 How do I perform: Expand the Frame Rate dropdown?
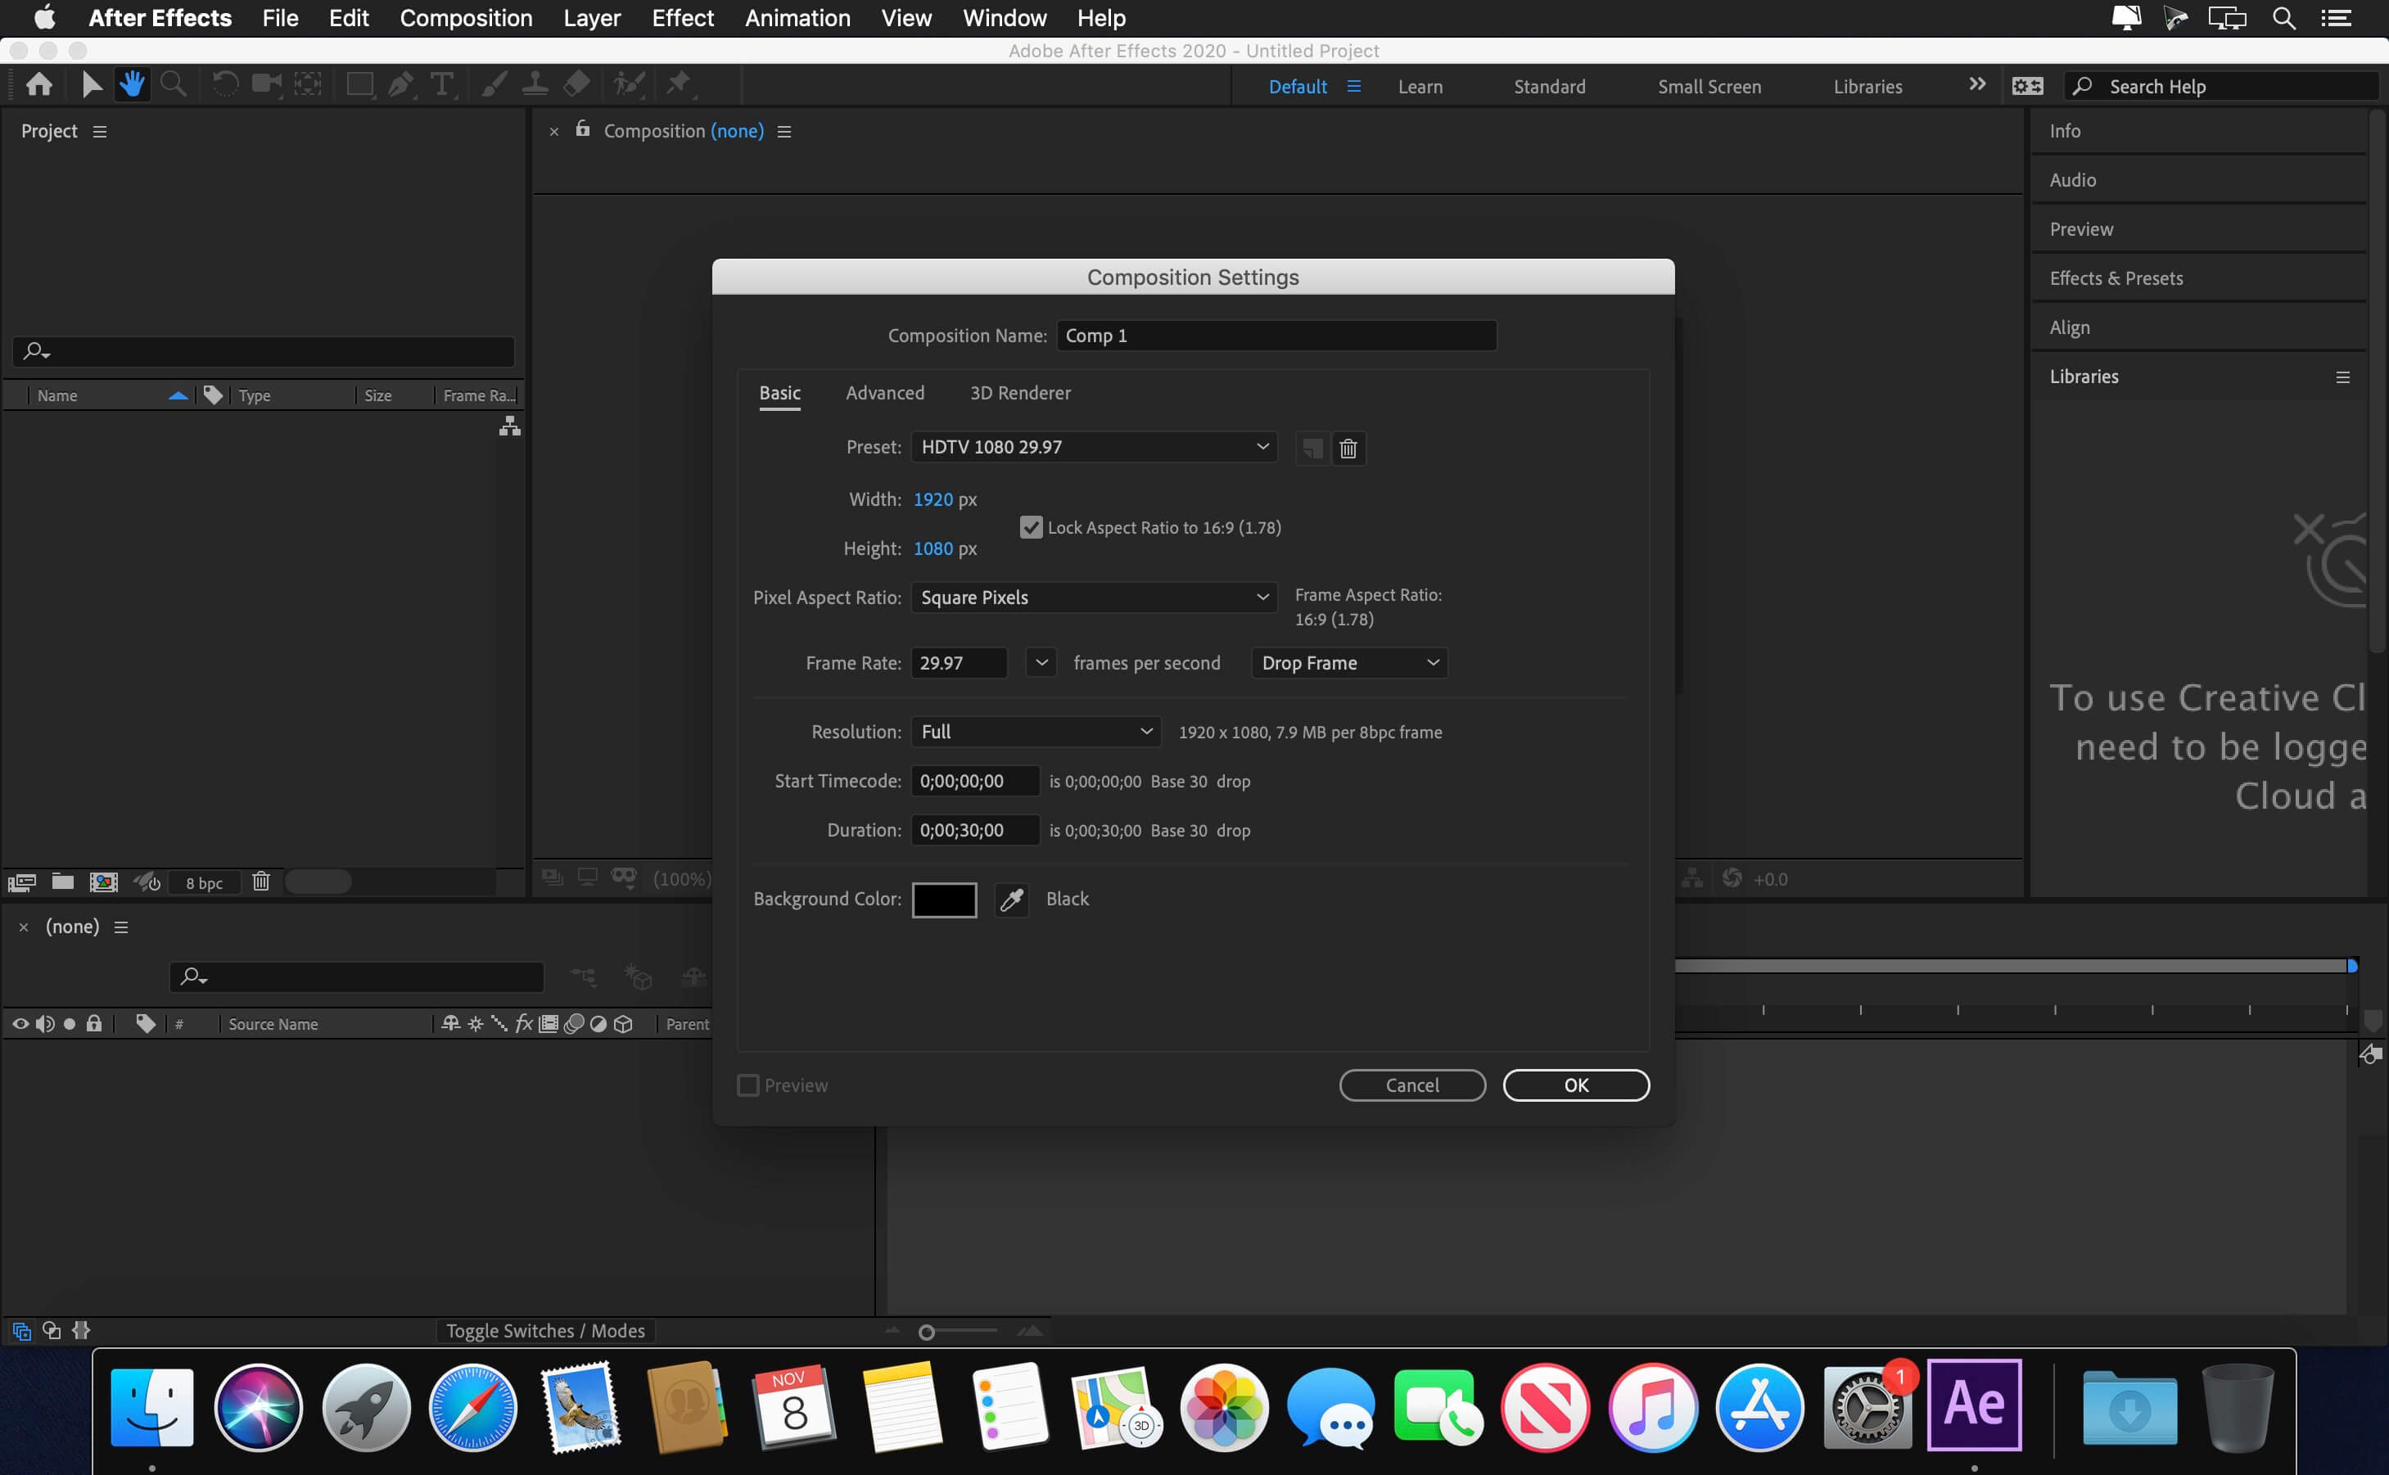click(1039, 663)
